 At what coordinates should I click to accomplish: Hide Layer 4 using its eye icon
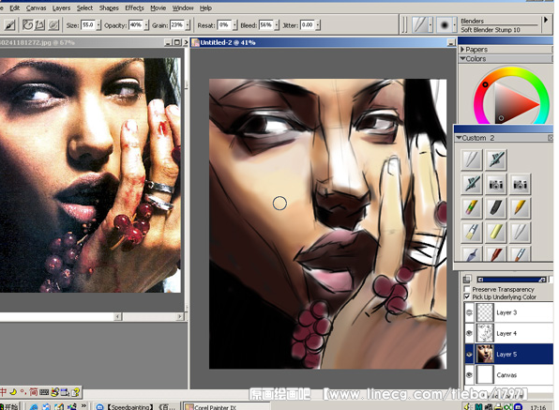(469, 333)
